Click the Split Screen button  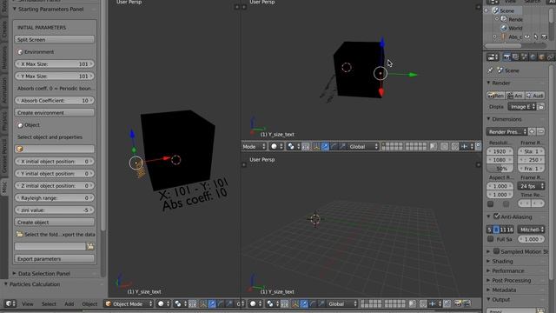click(55, 39)
